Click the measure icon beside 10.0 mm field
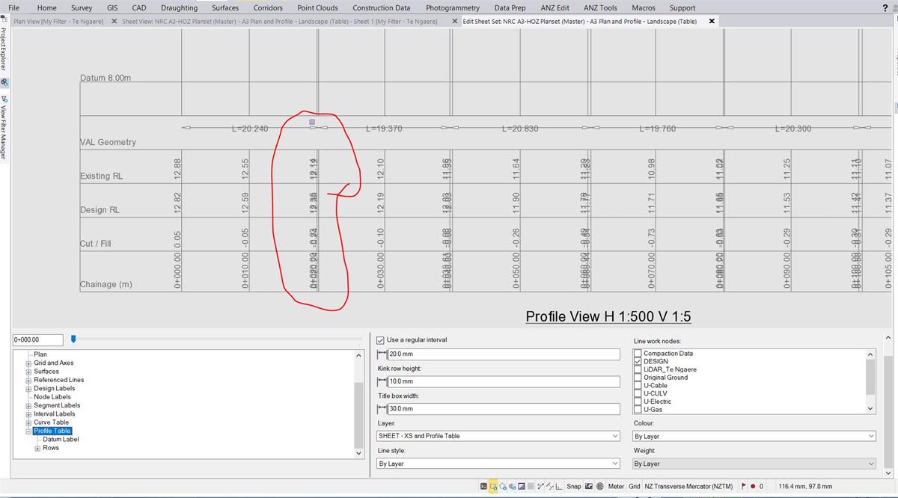This screenshot has width=898, height=498. click(382, 382)
